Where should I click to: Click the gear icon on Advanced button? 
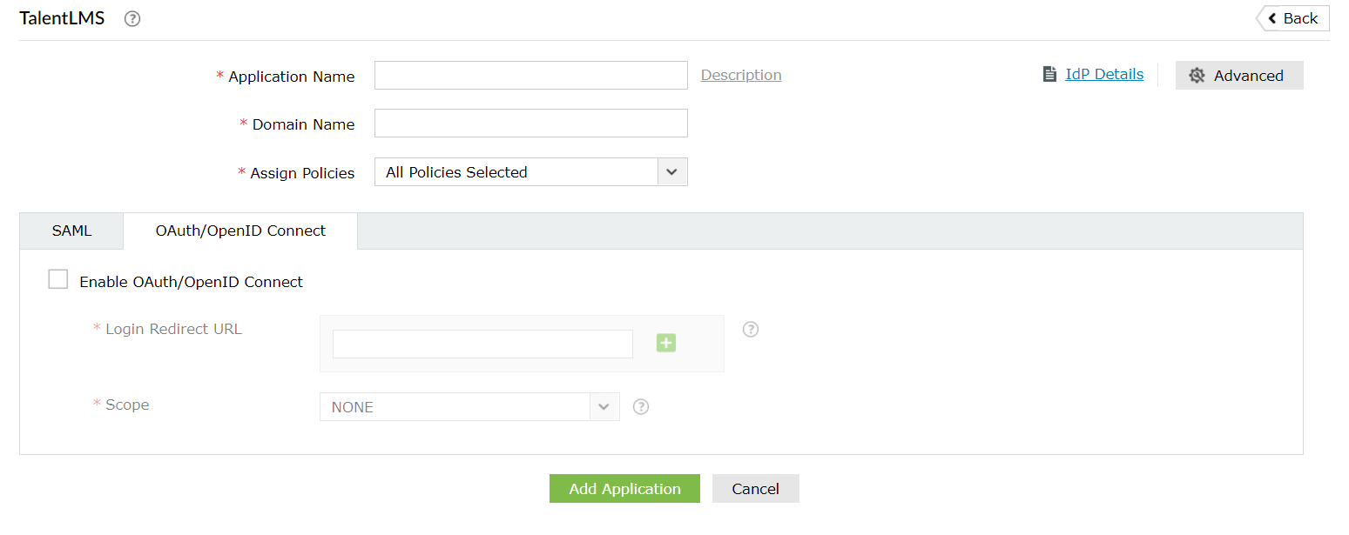click(x=1197, y=76)
